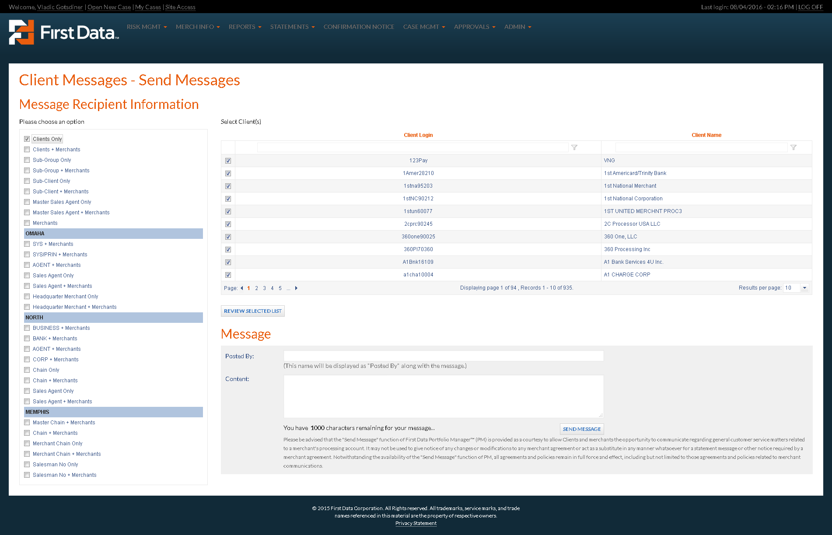Uncheck the 123Pay client row
The width and height of the screenshot is (832, 535).
click(x=228, y=161)
